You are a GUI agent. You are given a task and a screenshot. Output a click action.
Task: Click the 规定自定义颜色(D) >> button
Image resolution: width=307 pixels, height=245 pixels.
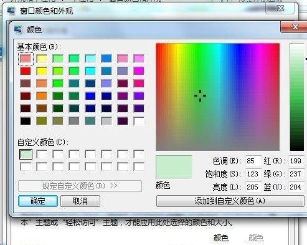[80, 186]
